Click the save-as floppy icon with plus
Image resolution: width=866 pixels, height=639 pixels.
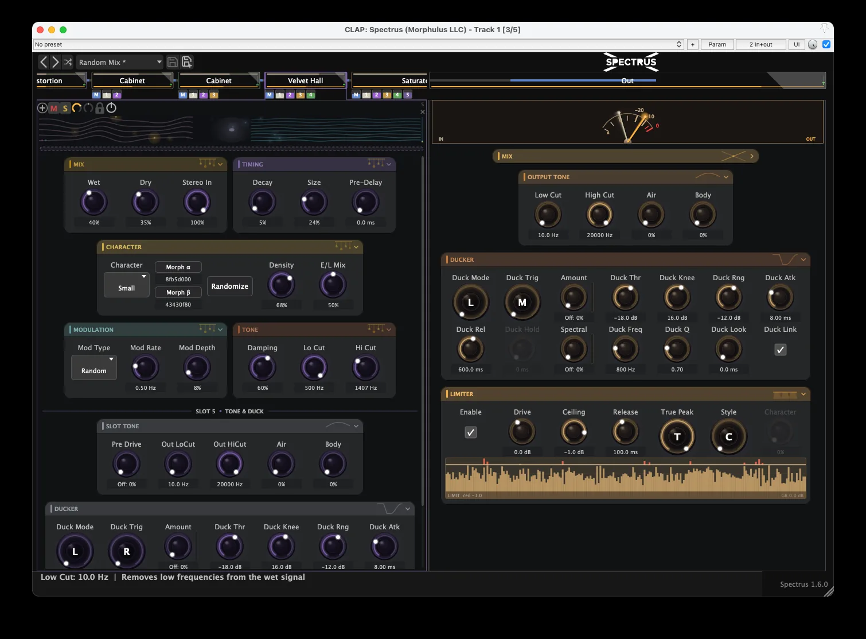tap(187, 62)
